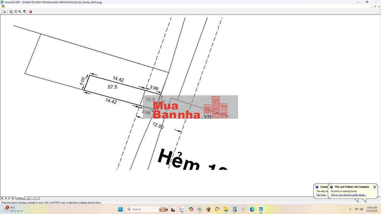Open Calculator from the taskbar
The height and width of the screenshot is (214, 381).
(x=235, y=209)
